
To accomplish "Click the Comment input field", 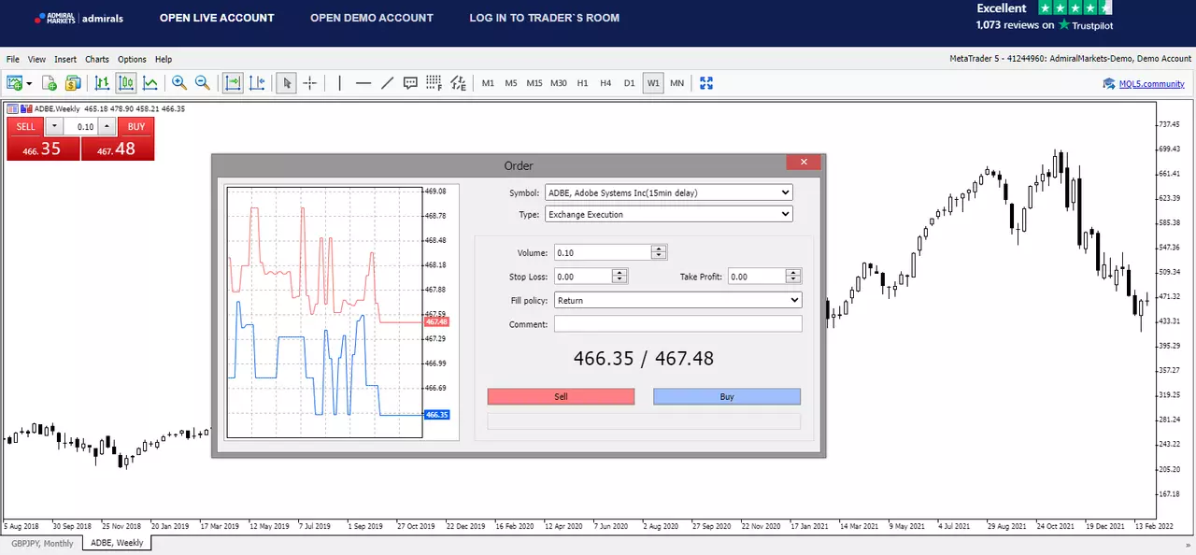I will tap(677, 324).
